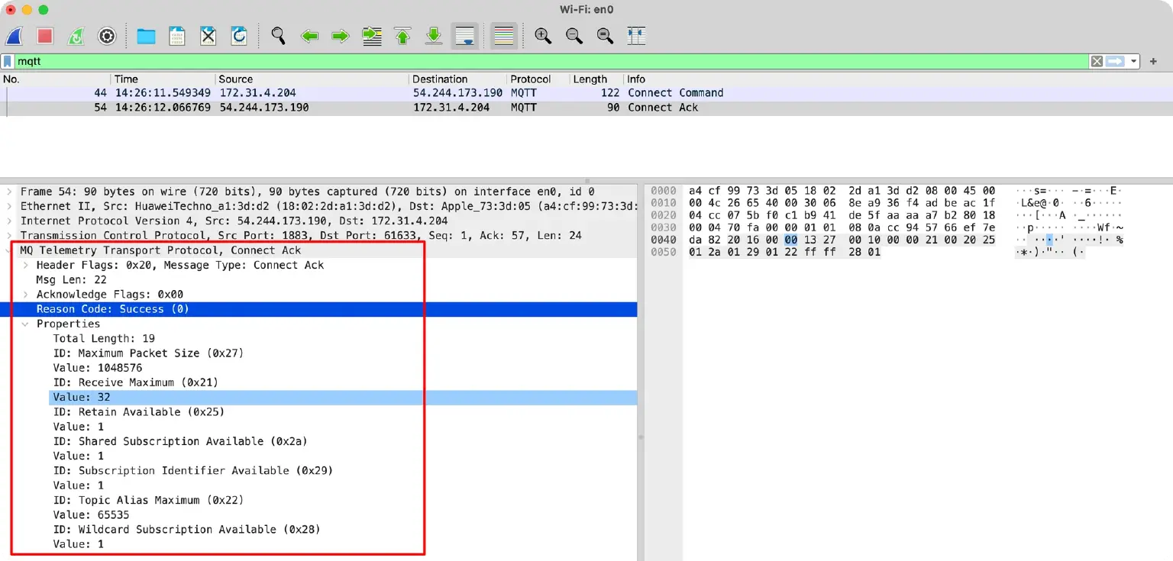This screenshot has width=1173, height=561.
Task: Toggle auto-scroll during live capture
Action: coord(464,36)
